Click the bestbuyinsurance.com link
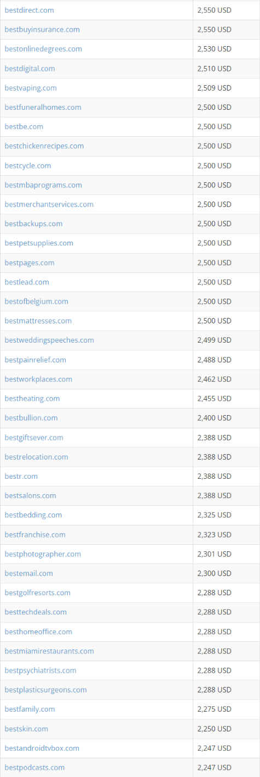Image resolution: width=260 pixels, height=777 pixels. click(42, 30)
